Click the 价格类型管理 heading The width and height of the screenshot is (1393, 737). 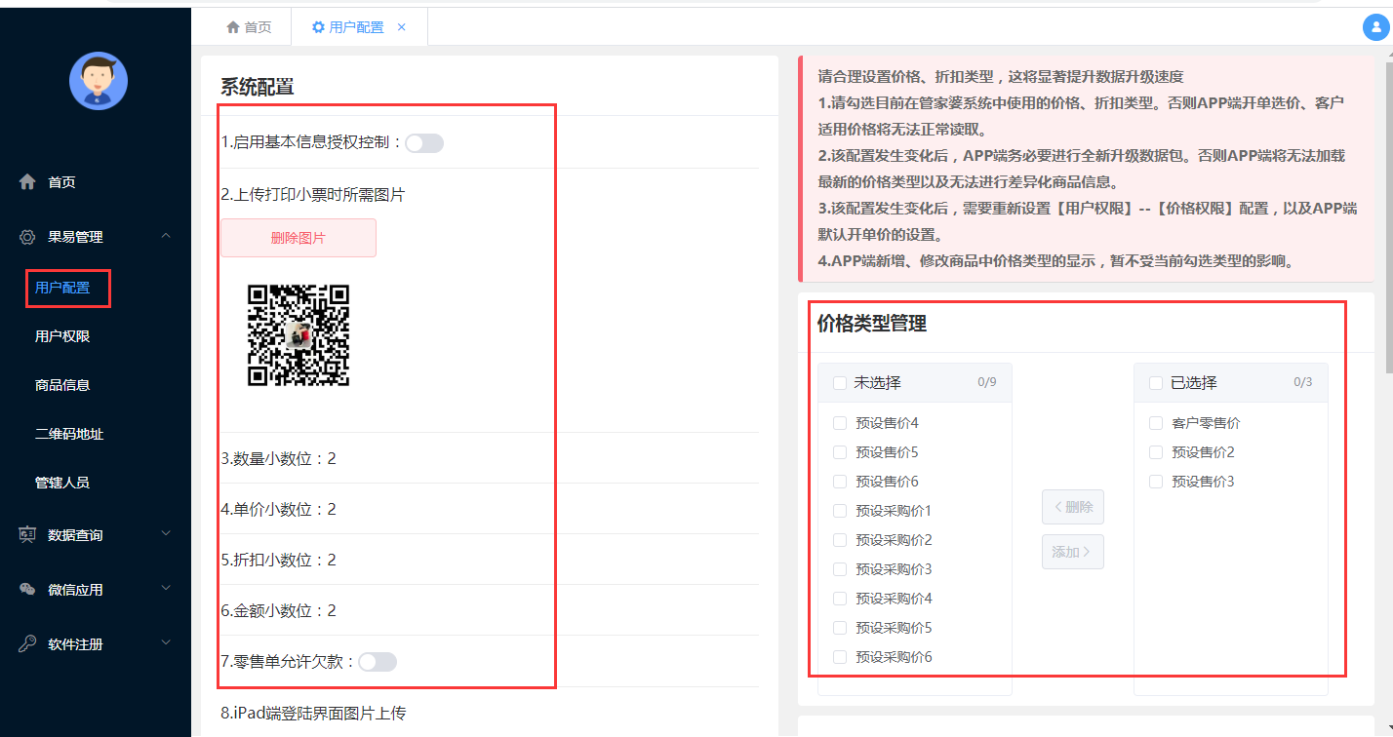point(872,324)
